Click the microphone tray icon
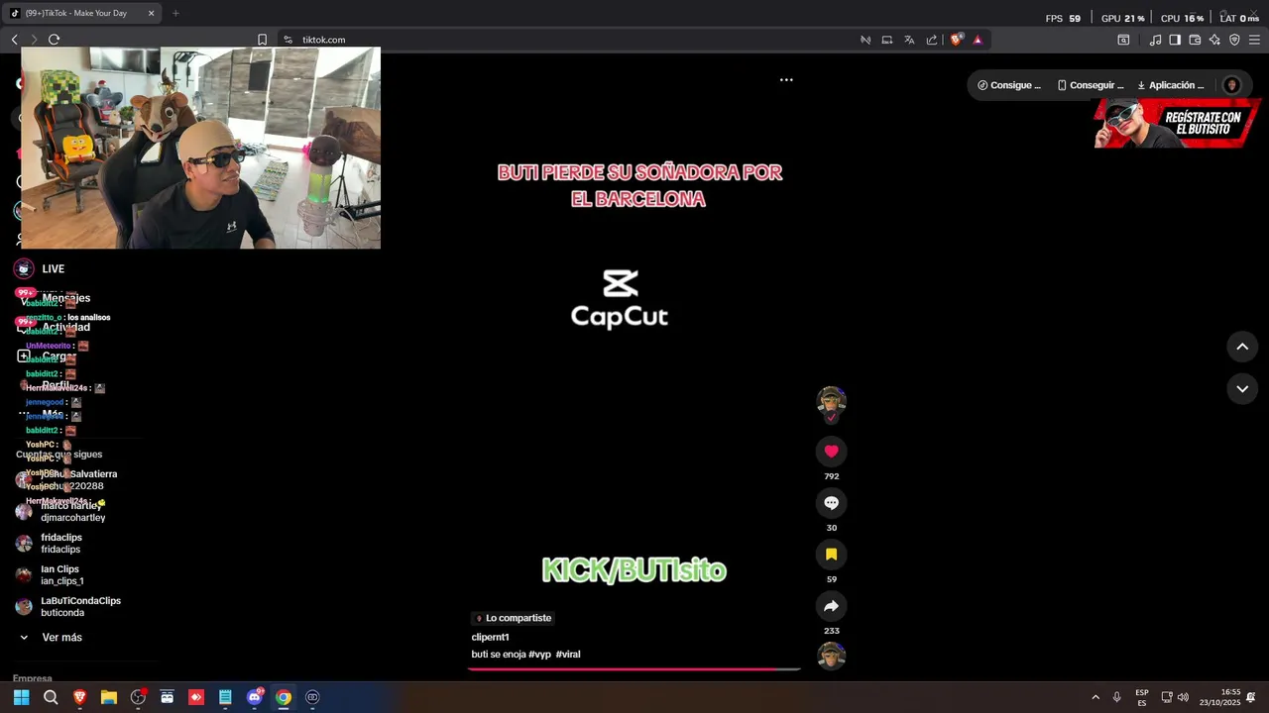This screenshot has width=1269, height=713. (1117, 697)
